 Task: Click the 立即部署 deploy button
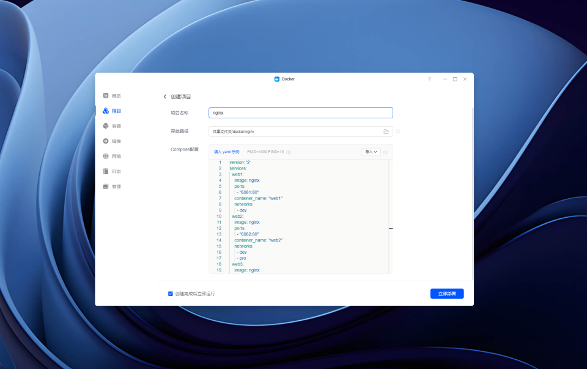coord(447,294)
